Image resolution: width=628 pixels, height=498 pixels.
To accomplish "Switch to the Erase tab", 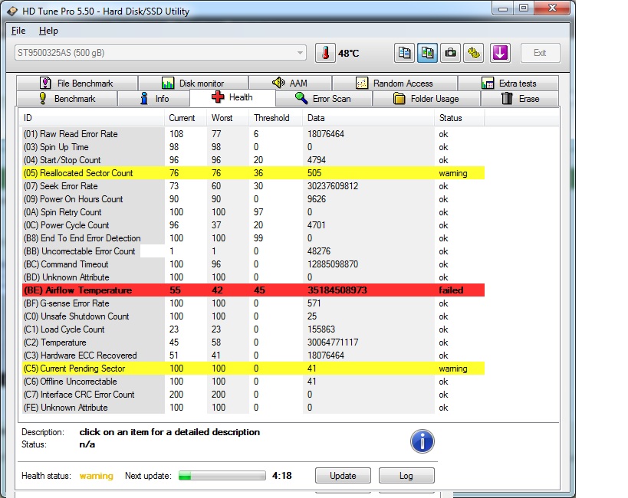I will tap(520, 99).
